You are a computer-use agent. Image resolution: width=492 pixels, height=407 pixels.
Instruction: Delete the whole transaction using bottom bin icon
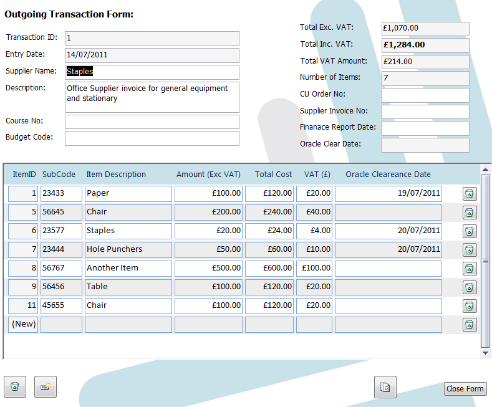click(15, 386)
